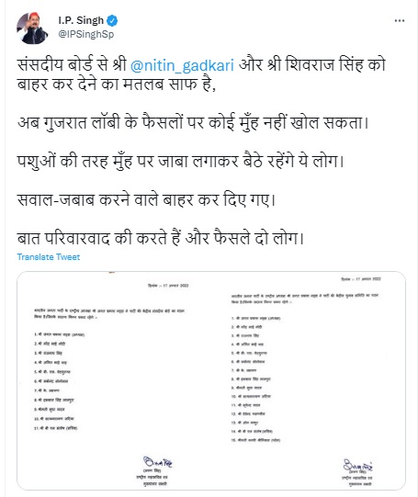418x497 pixels.
Task: Open I.P. Singh's profile picture
Action: (32, 28)
